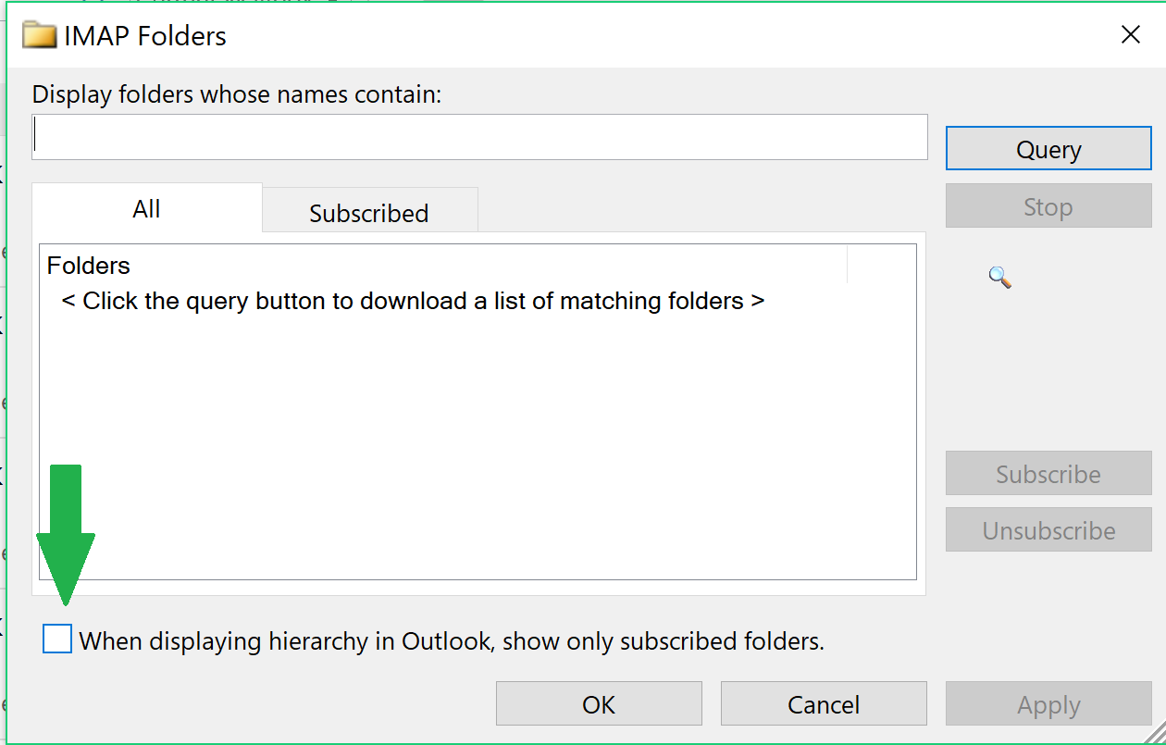Viewport: 1166px width, 745px height.
Task: Switch to the Subscribed tab
Action: 369,212
